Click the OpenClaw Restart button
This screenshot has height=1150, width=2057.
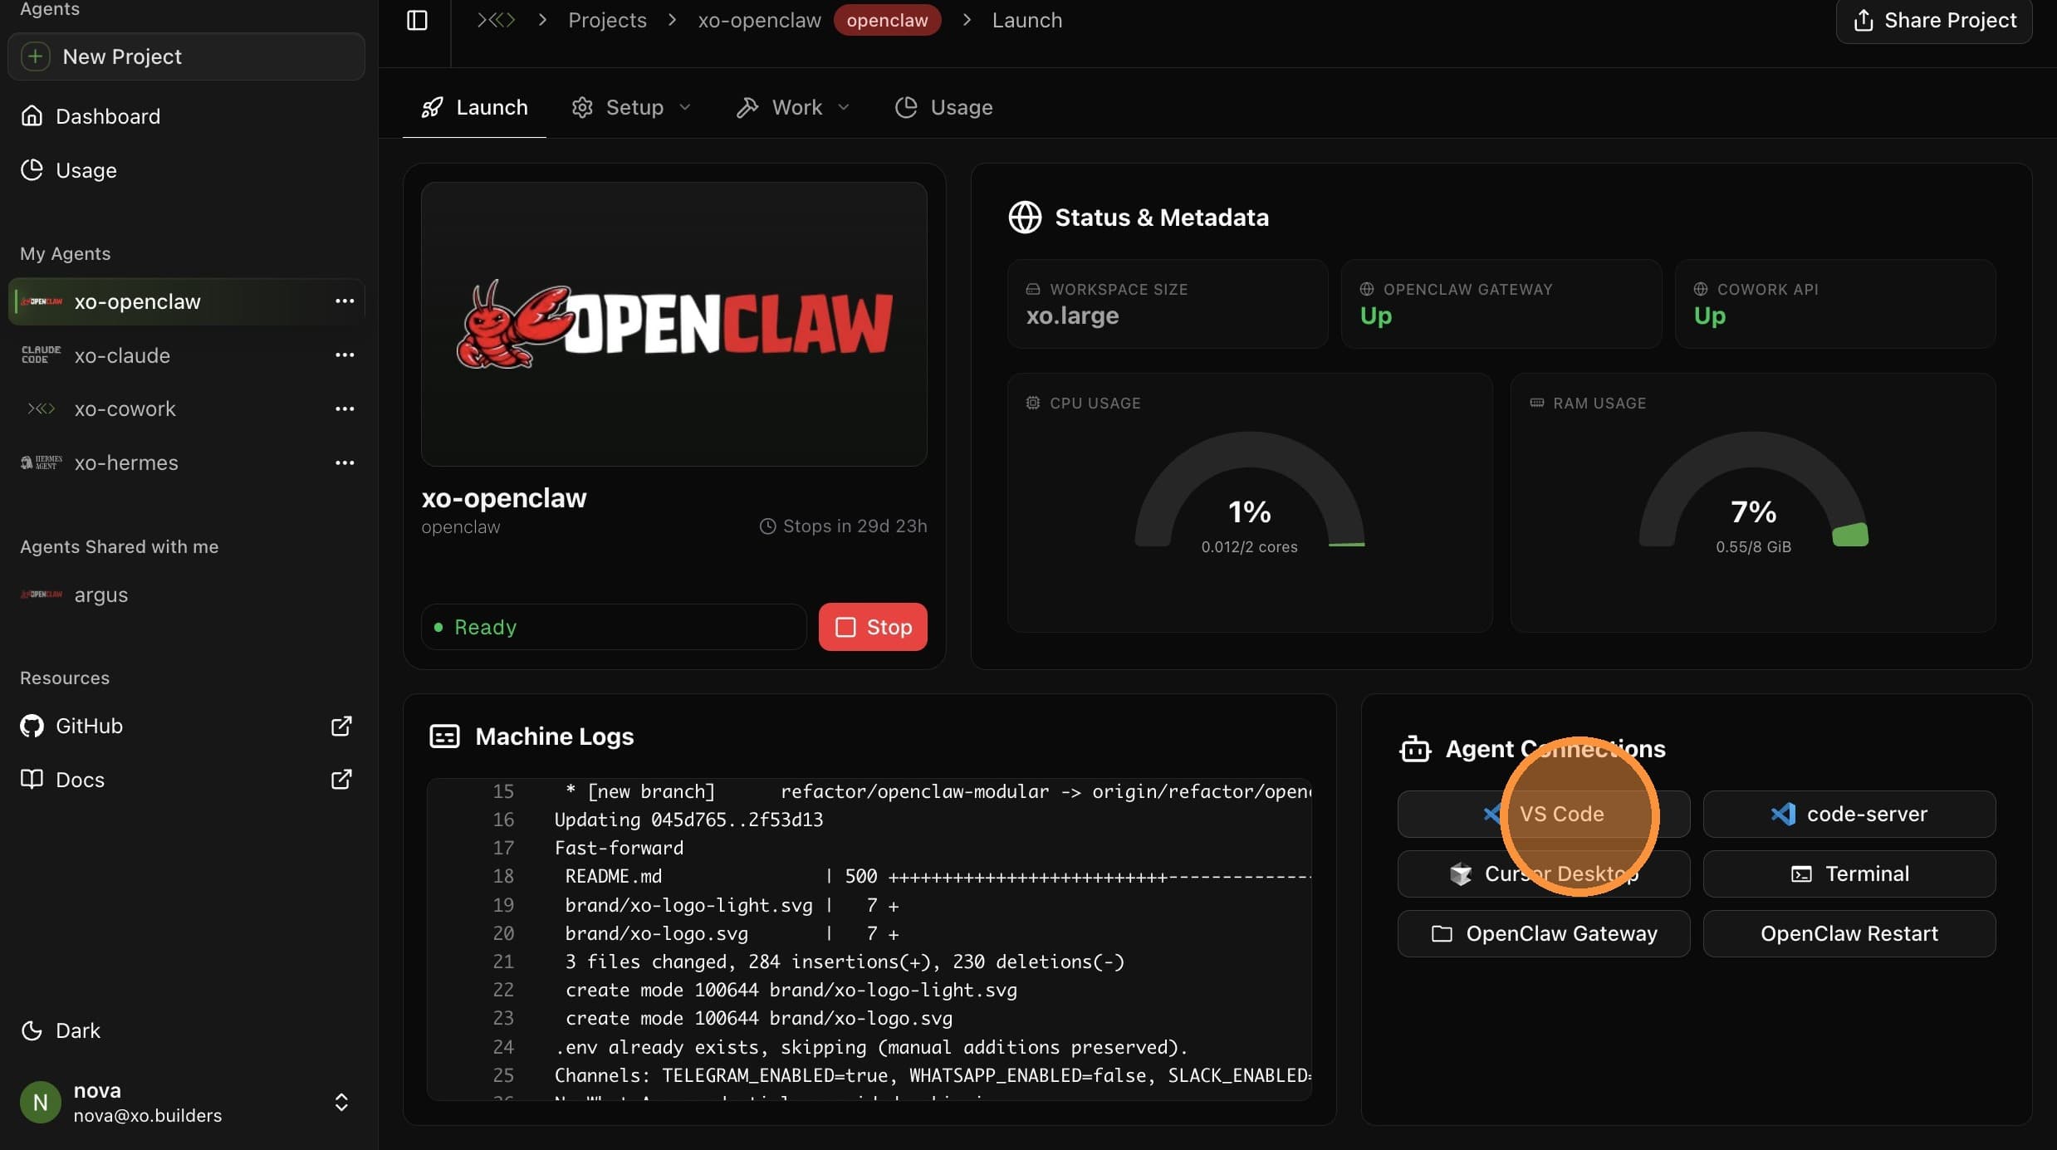[1849, 933]
